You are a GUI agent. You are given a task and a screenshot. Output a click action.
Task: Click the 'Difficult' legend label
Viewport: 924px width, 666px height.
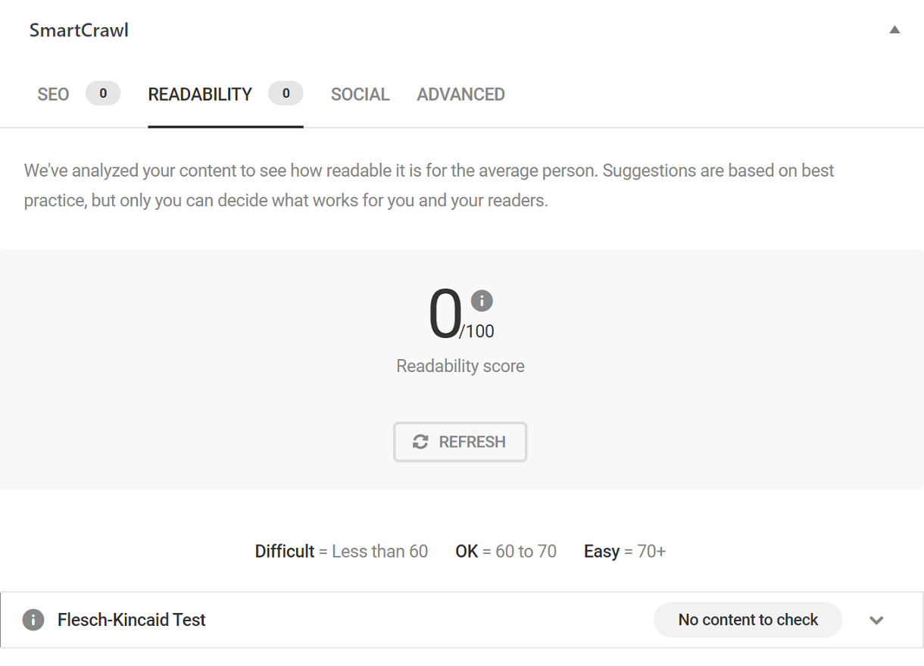point(284,552)
